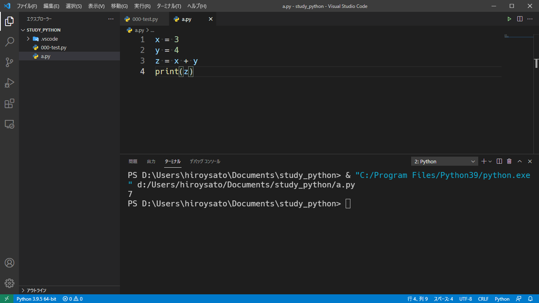Click the errors and warnings counter
The height and width of the screenshot is (303, 539).
click(72, 299)
